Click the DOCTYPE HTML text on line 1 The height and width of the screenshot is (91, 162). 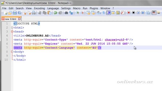[28, 24]
